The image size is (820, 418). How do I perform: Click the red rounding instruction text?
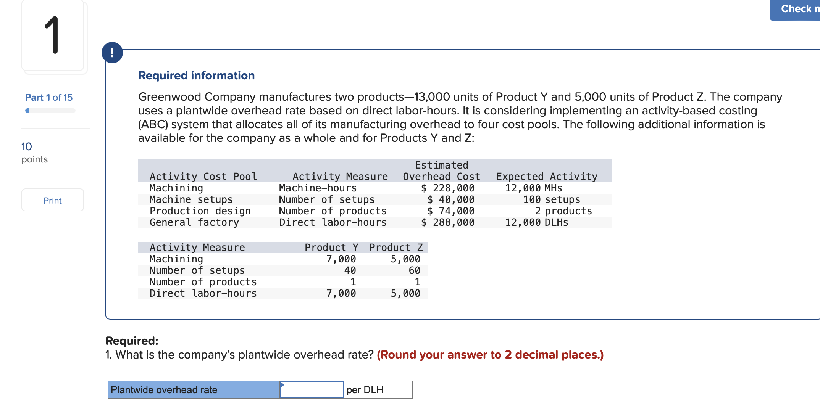490,355
